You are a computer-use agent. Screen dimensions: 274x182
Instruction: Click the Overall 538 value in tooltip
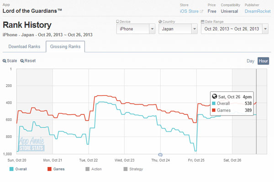(248, 103)
